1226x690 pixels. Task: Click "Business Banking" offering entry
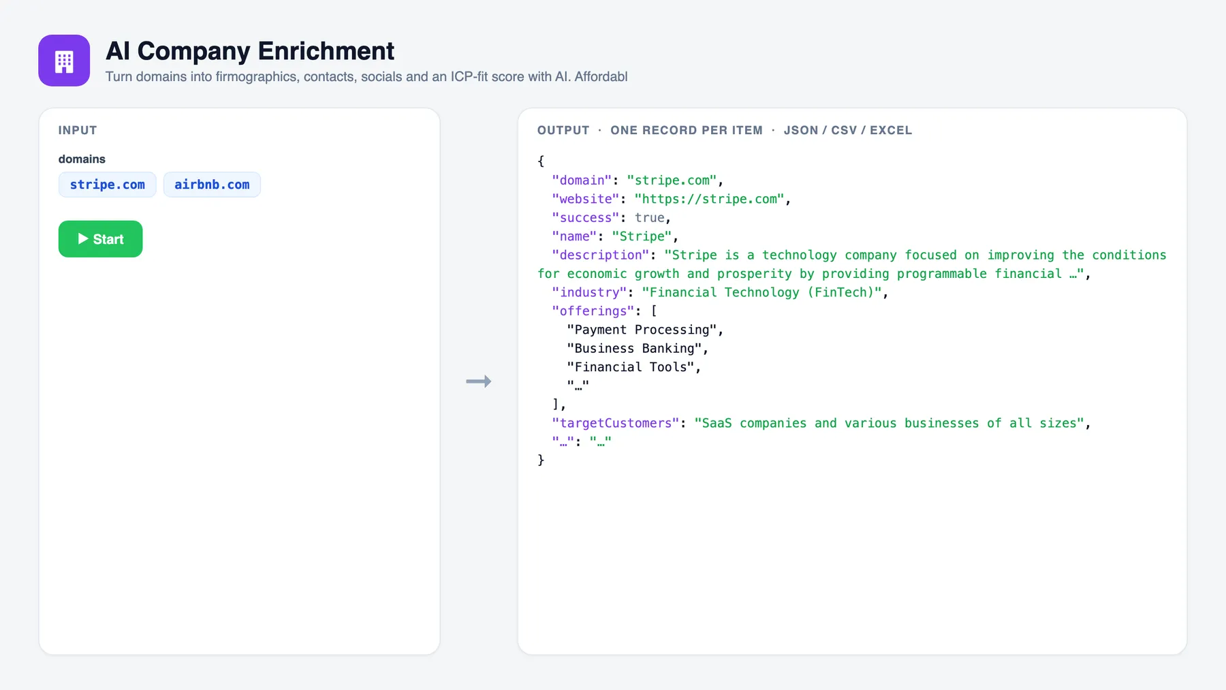[634, 349]
